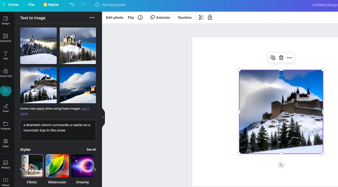
Task: Click the bottom-left corner resize handle
Action: pos(239,154)
